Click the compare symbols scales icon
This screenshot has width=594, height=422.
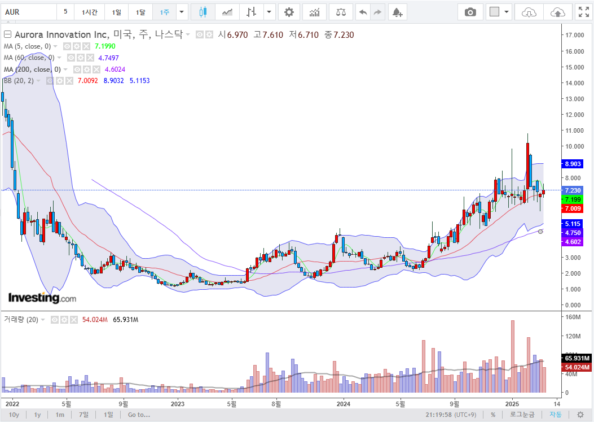click(341, 12)
